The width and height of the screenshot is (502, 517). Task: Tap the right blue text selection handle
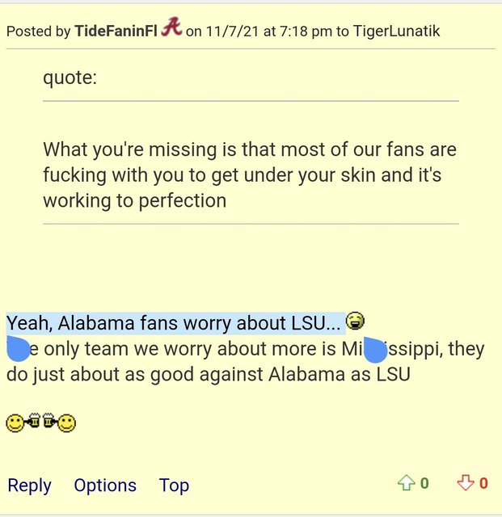(376, 350)
